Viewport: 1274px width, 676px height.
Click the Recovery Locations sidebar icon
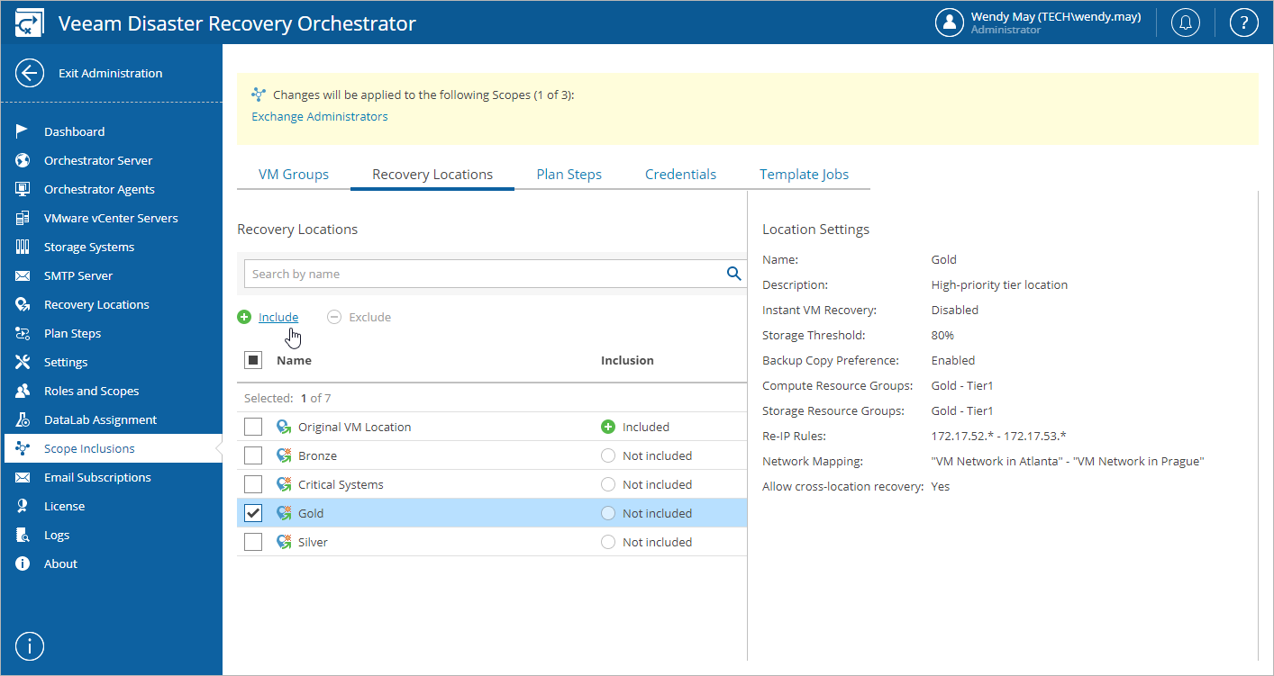tap(23, 304)
